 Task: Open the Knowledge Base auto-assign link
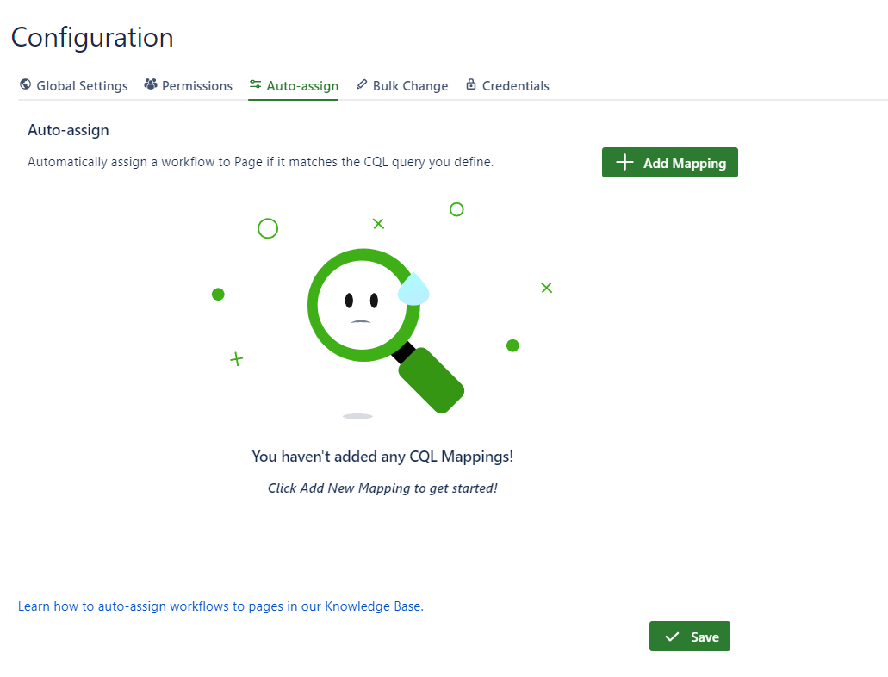pyautogui.click(x=220, y=606)
